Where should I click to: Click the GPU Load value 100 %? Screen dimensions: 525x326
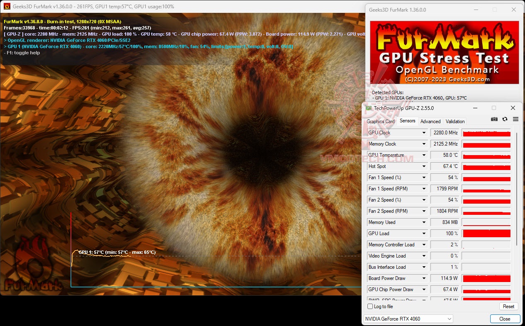445,234
